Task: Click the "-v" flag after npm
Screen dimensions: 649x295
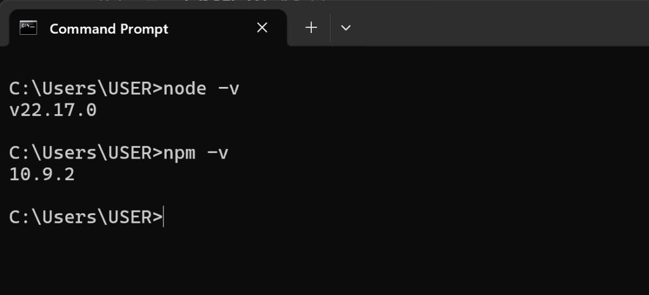Action: click(217, 154)
